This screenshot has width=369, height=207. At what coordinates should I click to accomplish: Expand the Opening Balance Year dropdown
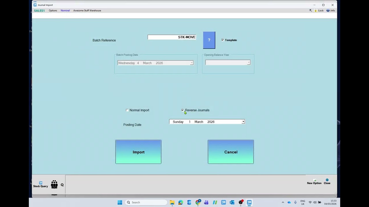point(248,62)
